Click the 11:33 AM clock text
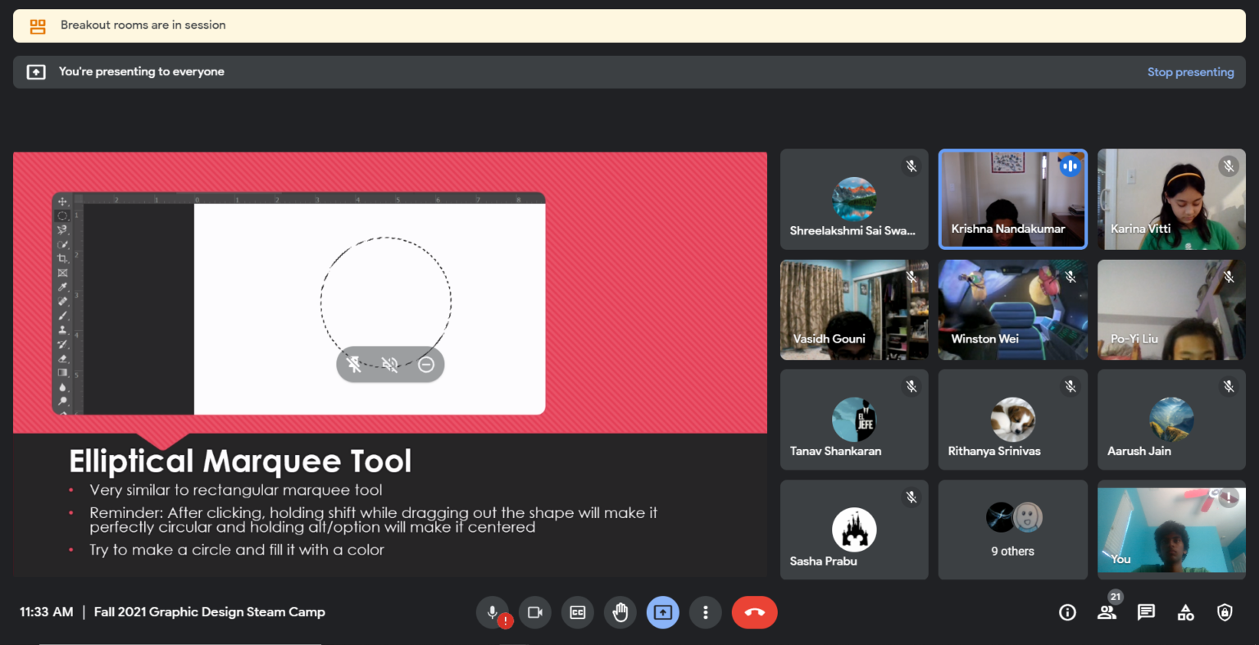Image resolution: width=1259 pixels, height=645 pixels. click(47, 612)
